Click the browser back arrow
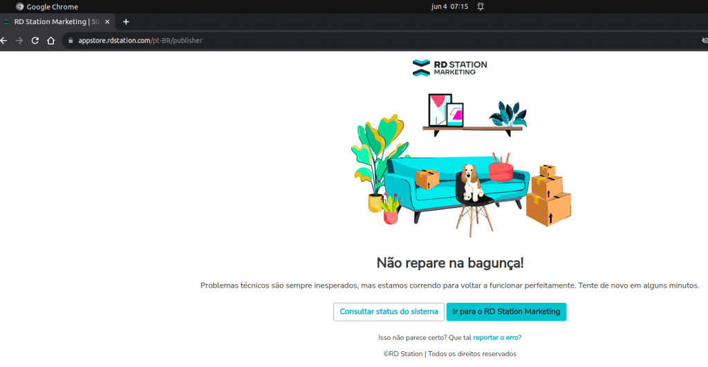The height and width of the screenshot is (367, 708). point(3,40)
